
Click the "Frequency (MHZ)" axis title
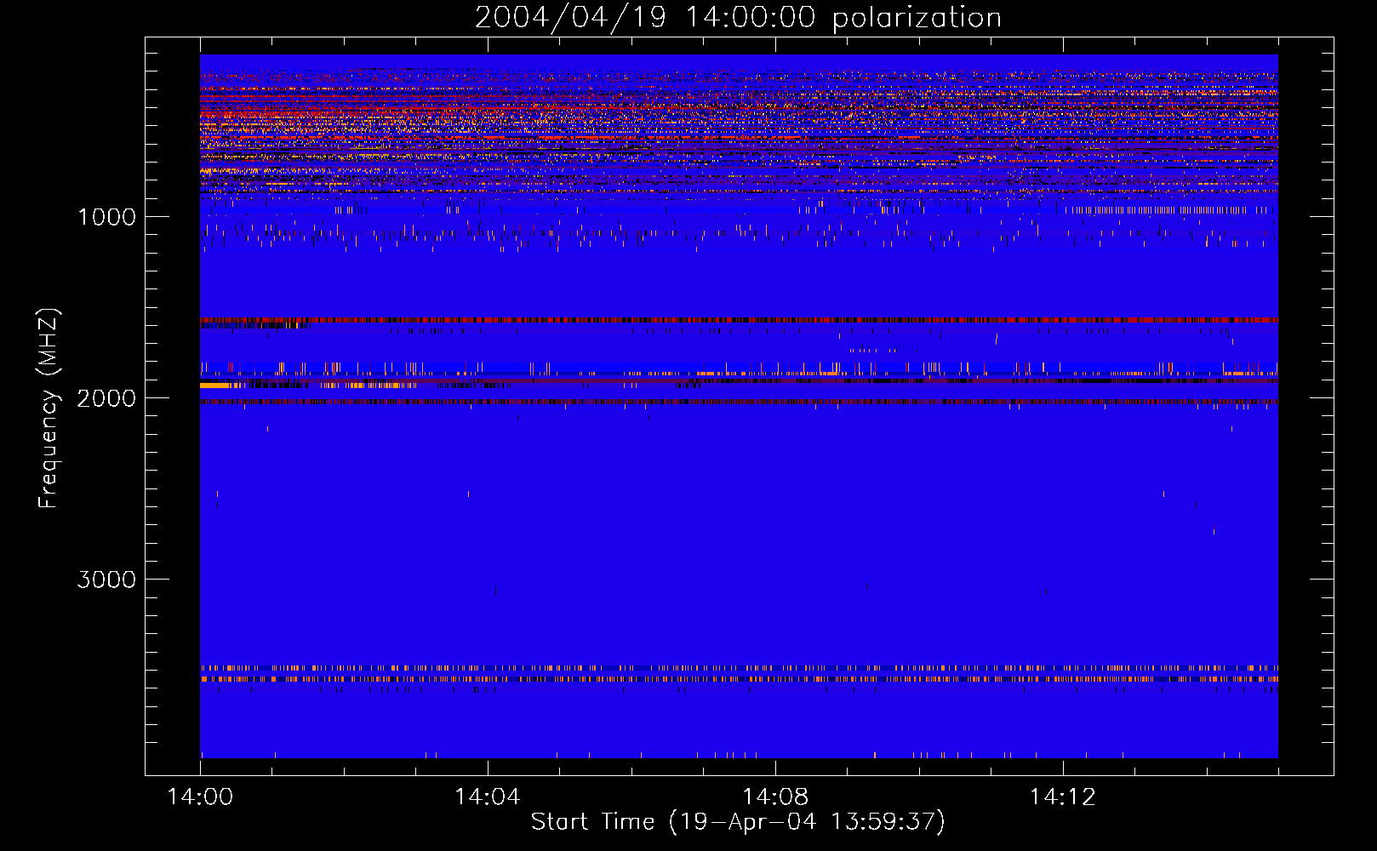click(x=49, y=408)
